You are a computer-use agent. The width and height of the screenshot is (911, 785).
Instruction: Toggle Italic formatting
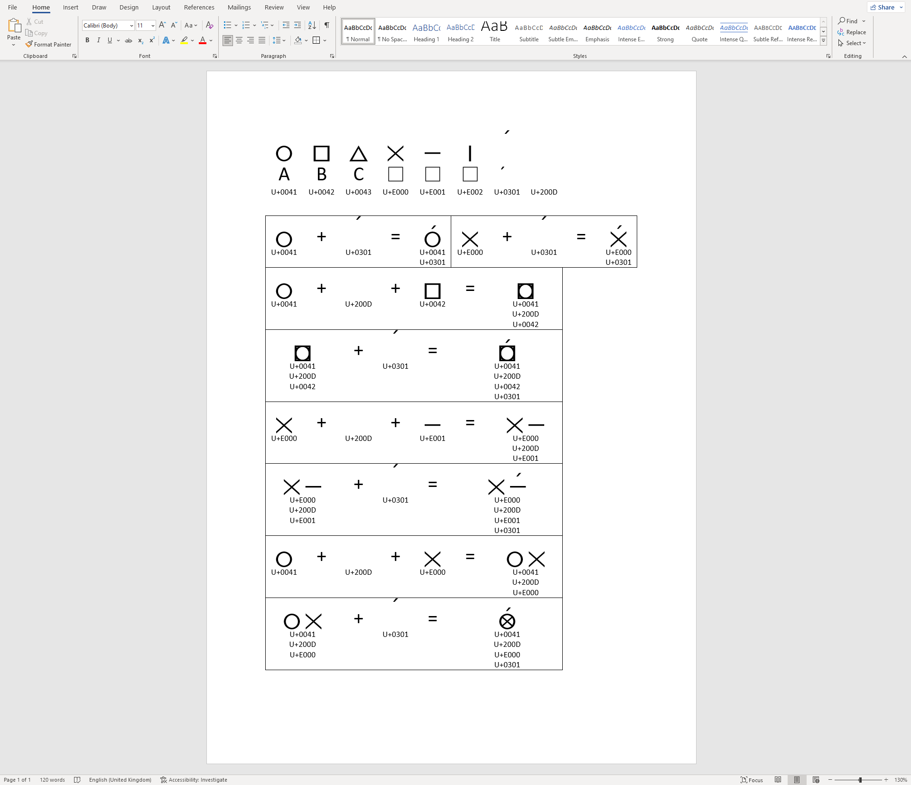(98, 40)
